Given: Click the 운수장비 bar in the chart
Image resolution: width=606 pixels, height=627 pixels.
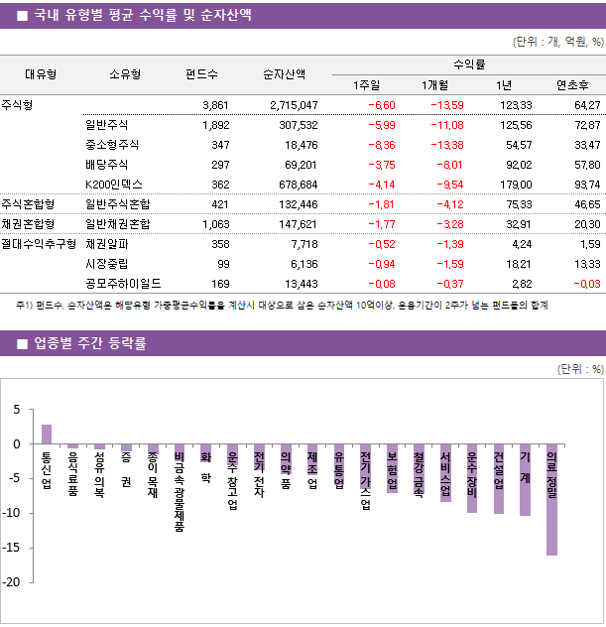Looking at the screenshot, I should pos(472,478).
